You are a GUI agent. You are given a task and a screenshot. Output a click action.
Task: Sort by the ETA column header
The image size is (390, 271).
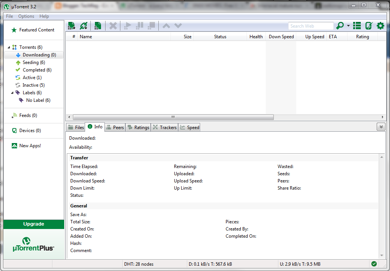coord(337,36)
